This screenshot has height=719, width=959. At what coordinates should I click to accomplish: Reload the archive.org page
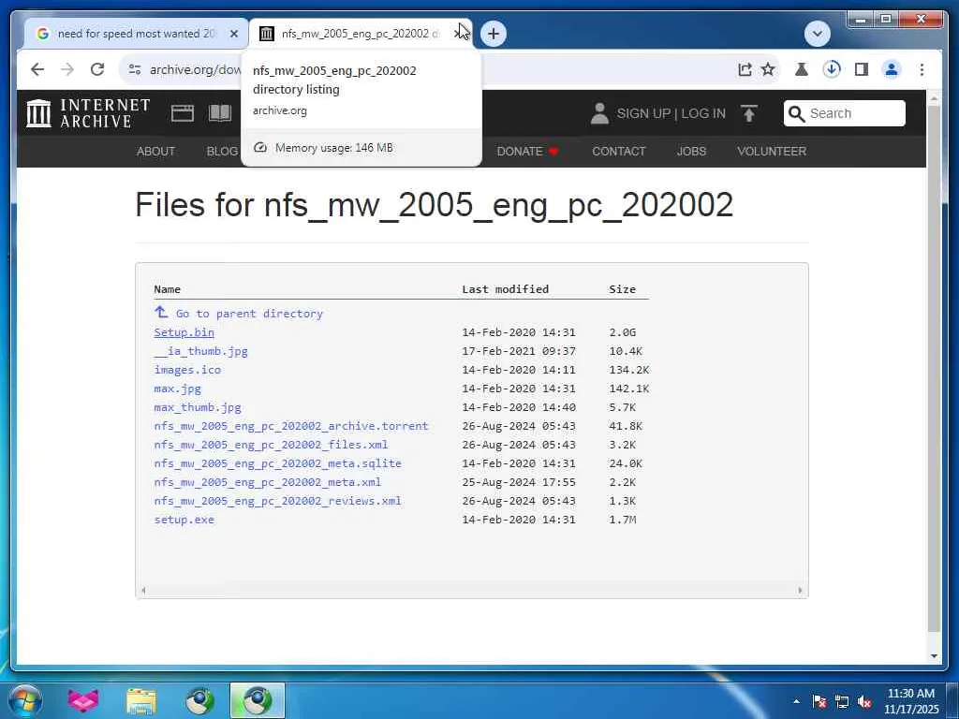pos(97,69)
